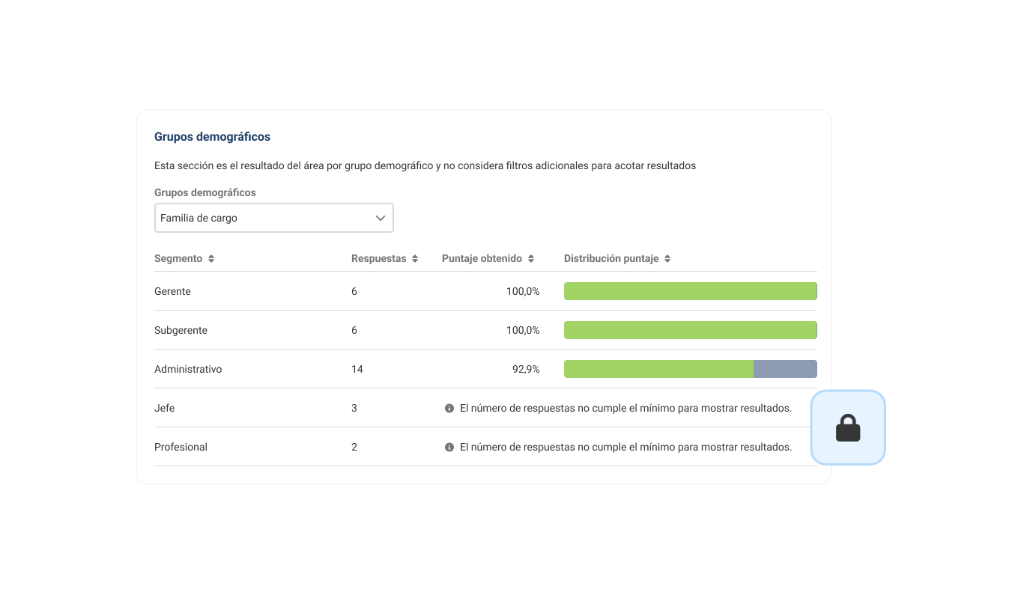The image size is (1021, 595).
Task: Click Administrativo 92,9% score value
Action: point(526,370)
